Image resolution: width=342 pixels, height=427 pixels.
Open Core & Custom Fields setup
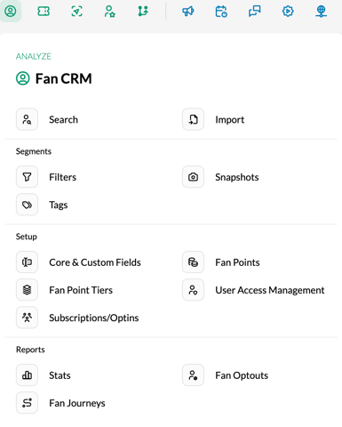click(x=95, y=262)
